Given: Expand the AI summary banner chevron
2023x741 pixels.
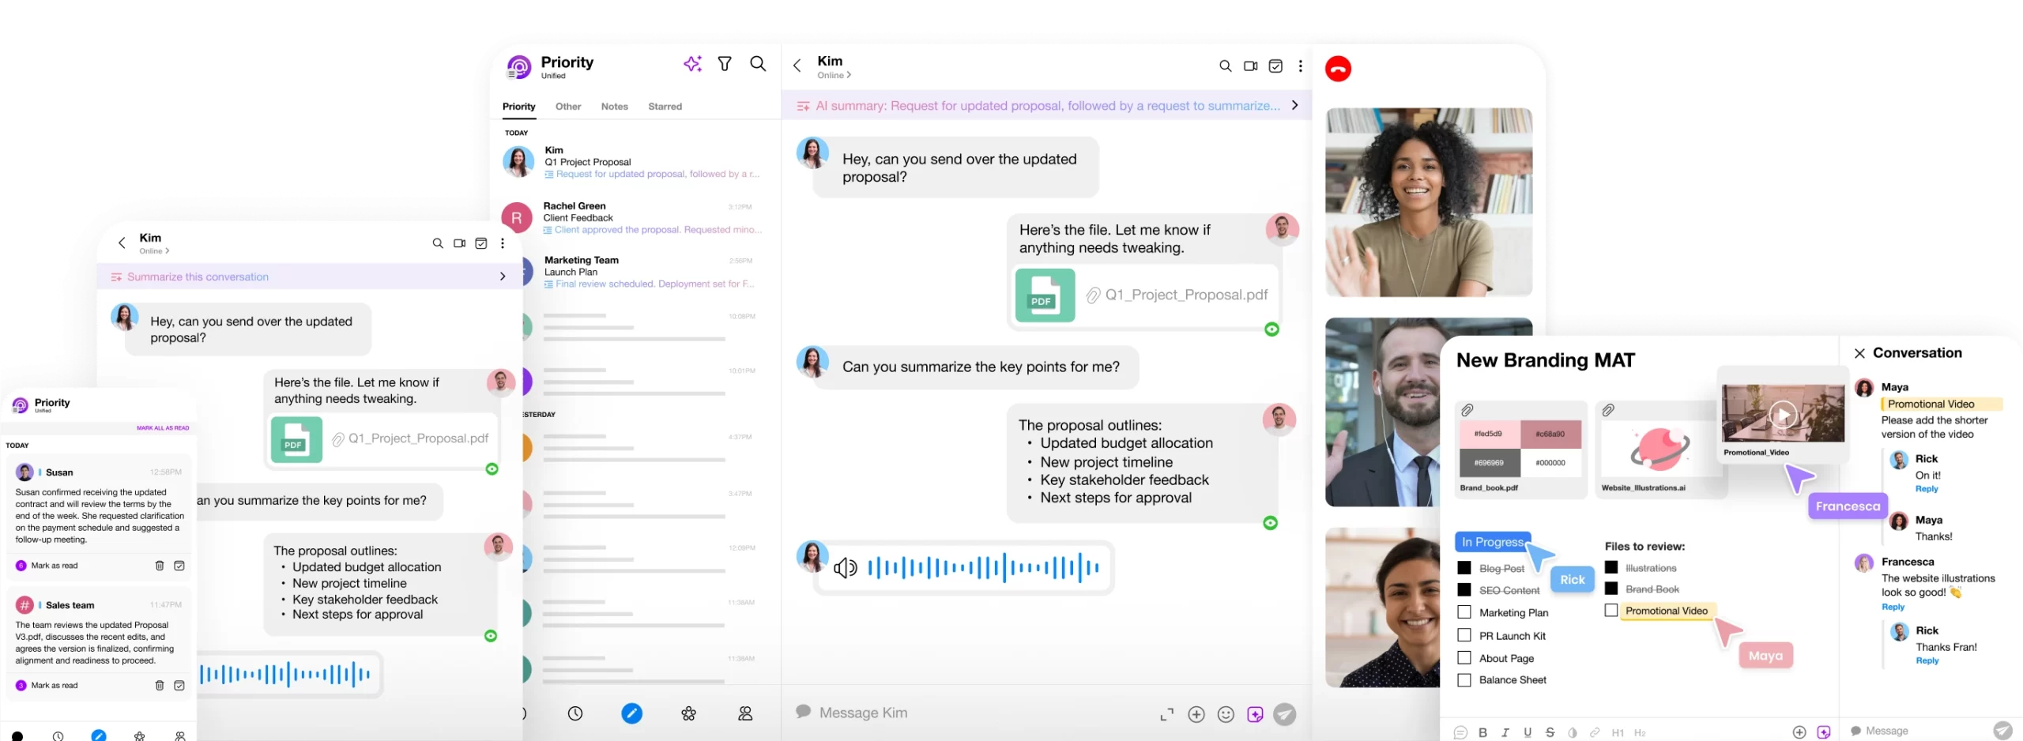Looking at the screenshot, I should pyautogui.click(x=1294, y=105).
